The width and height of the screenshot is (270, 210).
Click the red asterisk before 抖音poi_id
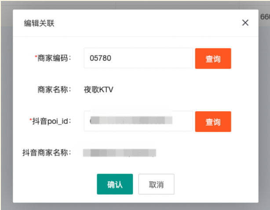(x=31, y=120)
